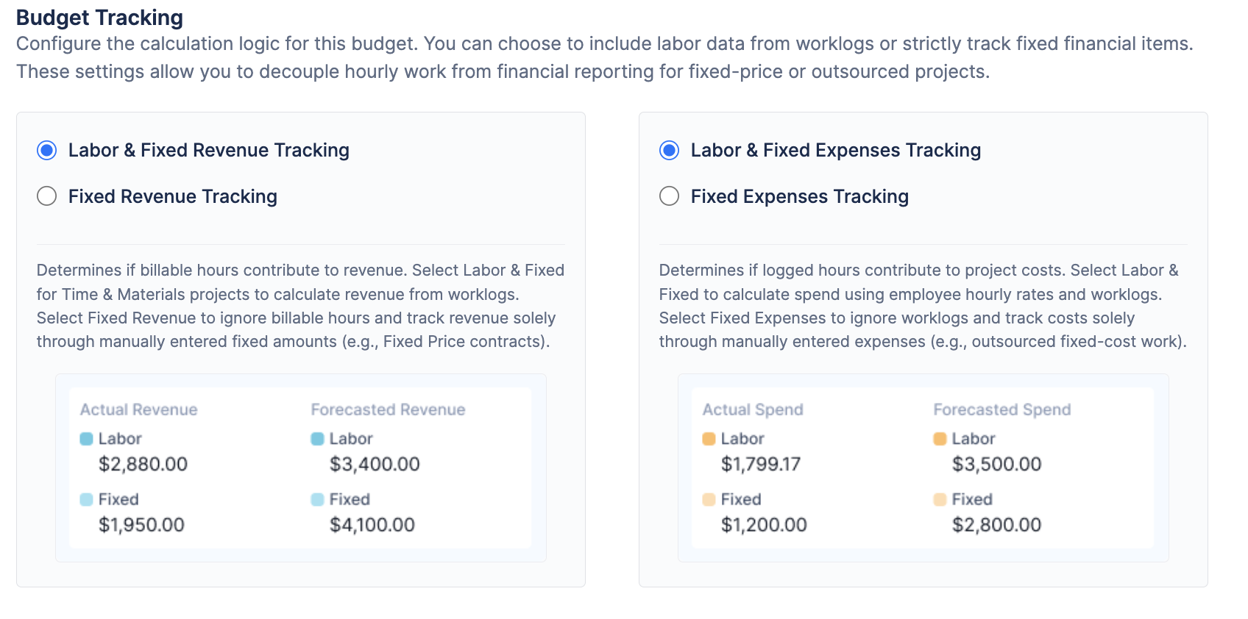The height and width of the screenshot is (619, 1248).
Task: Click the $1,799.17 actual labor spend value
Action: tap(760, 465)
